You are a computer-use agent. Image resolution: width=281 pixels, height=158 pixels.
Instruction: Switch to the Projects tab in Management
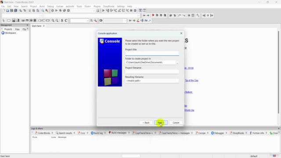(x=8, y=29)
